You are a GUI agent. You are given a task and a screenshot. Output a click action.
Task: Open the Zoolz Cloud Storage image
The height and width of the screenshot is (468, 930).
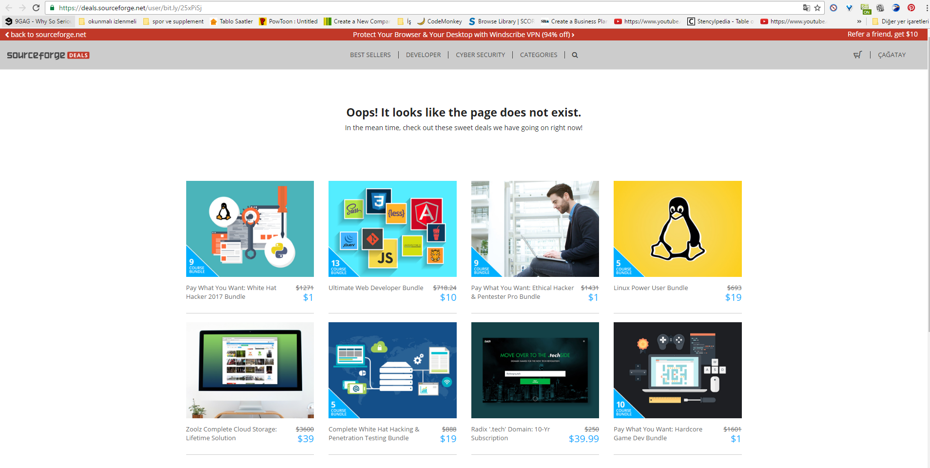tap(250, 370)
